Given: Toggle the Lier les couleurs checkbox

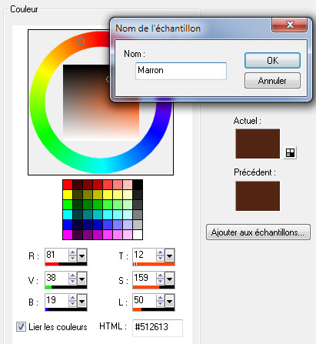Looking at the screenshot, I should pos(21,326).
